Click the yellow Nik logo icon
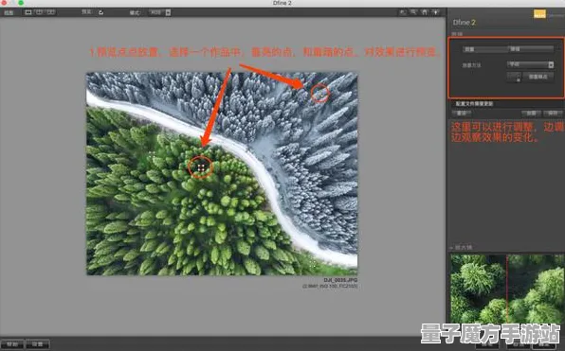This screenshot has height=351, width=565. (x=539, y=14)
